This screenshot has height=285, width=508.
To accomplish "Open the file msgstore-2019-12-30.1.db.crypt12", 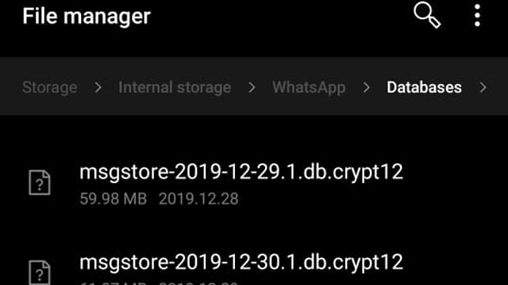I will point(254,267).
